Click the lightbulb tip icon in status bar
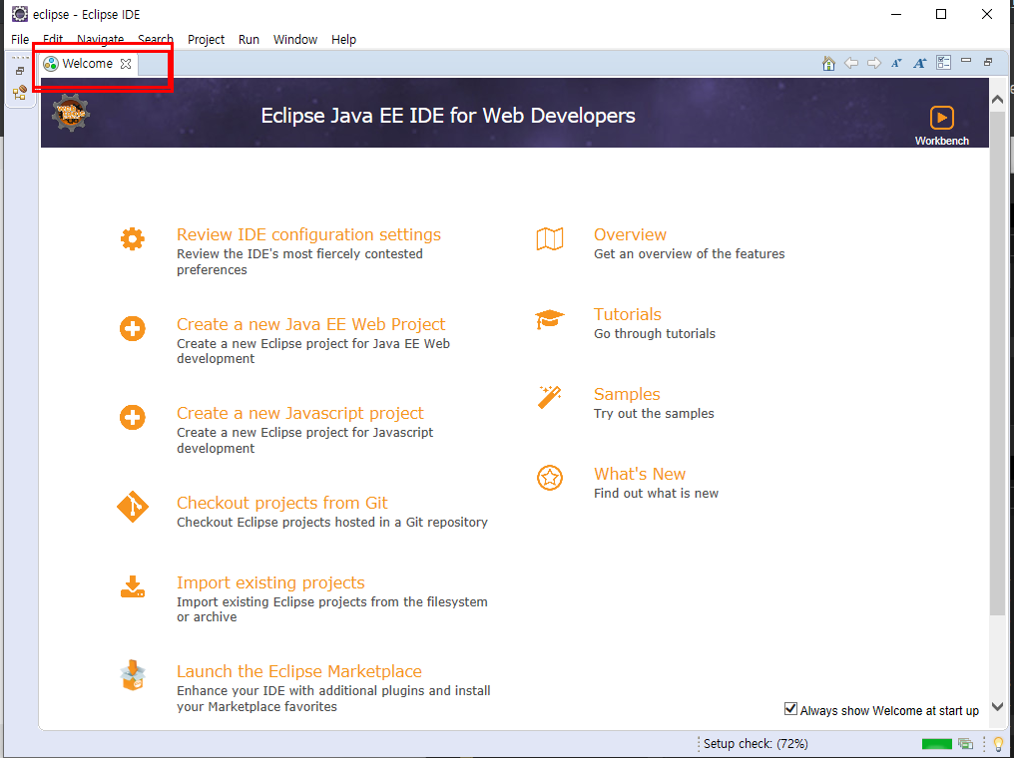1014x758 pixels. [x=998, y=744]
